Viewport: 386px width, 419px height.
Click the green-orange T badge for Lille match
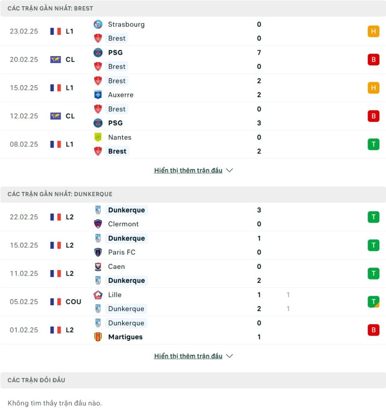pos(373,302)
